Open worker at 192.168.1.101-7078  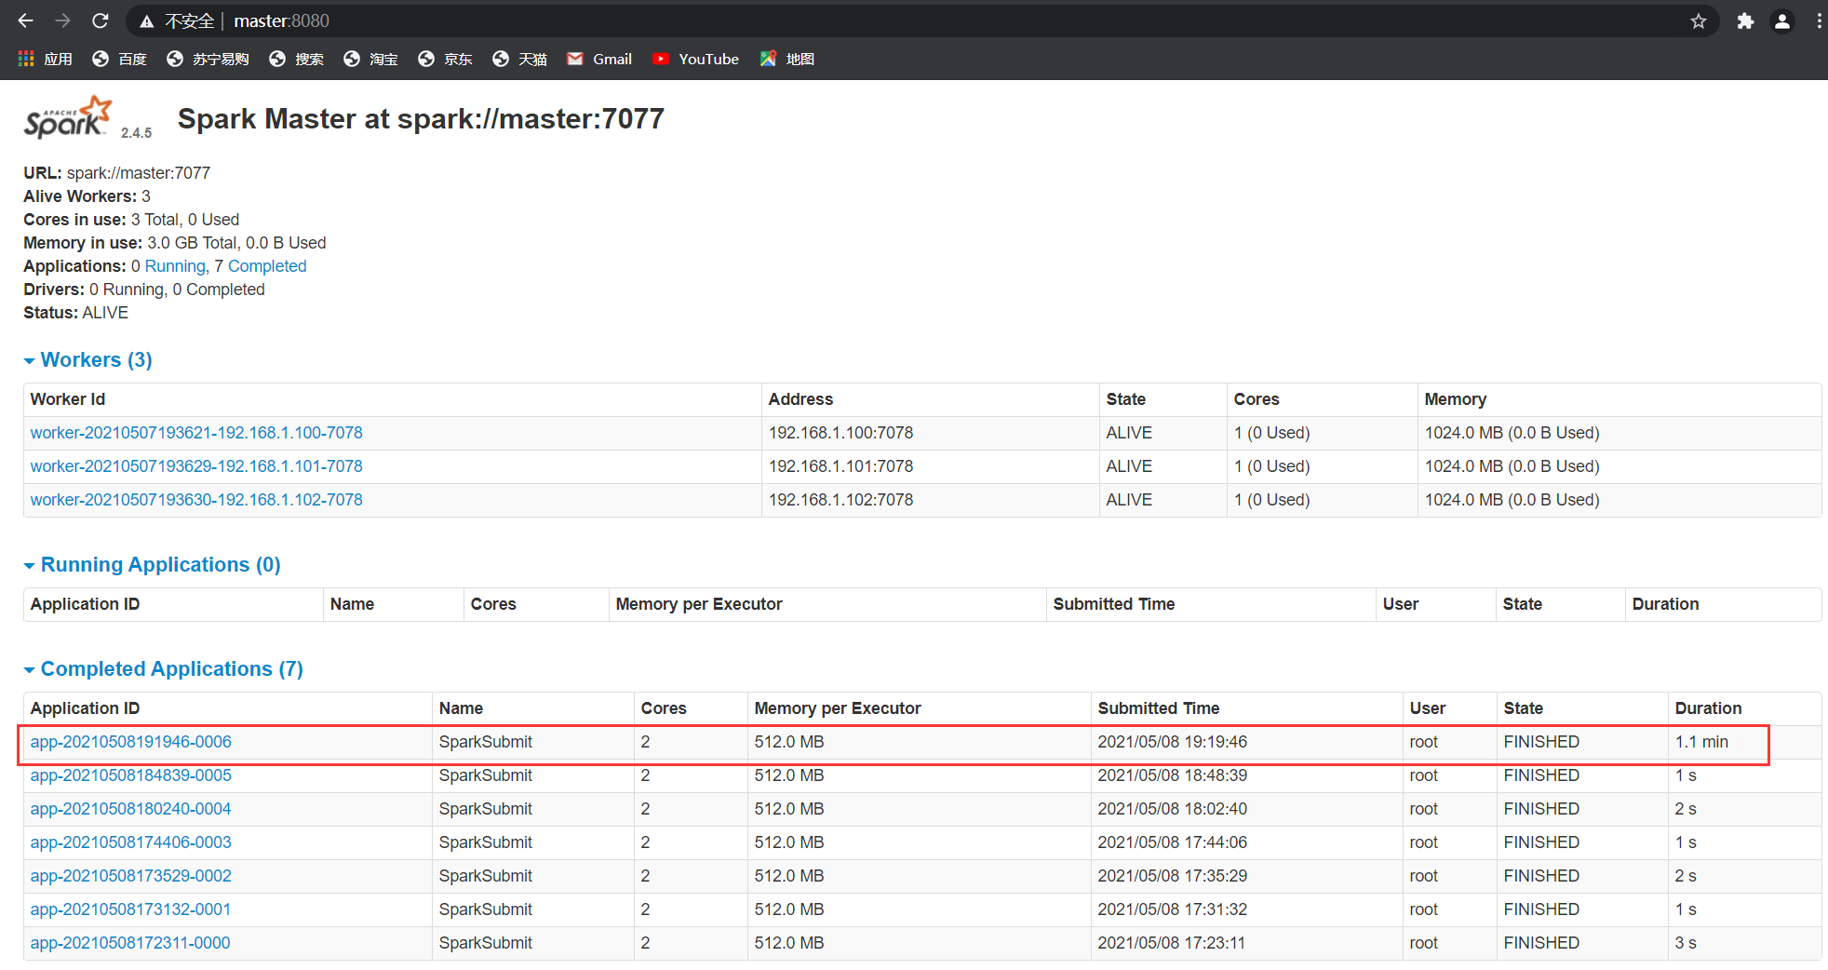tap(196, 466)
